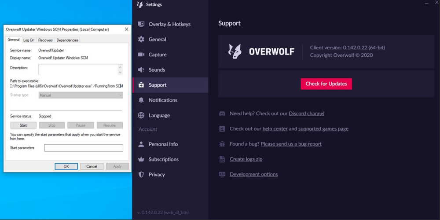Click Description scrollbar up arrow

coord(121,67)
